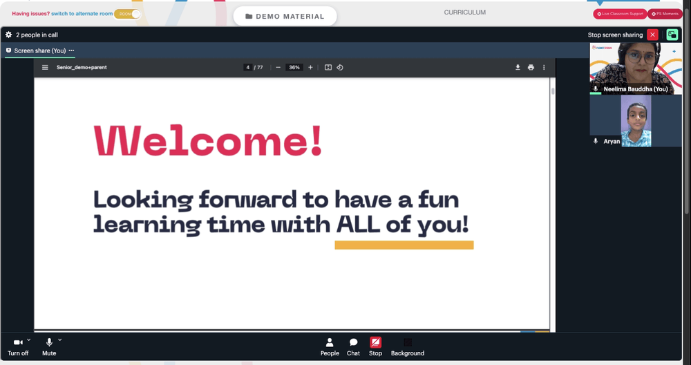The height and width of the screenshot is (365, 691).
Task: Mute the microphone
Action: [x=49, y=346]
